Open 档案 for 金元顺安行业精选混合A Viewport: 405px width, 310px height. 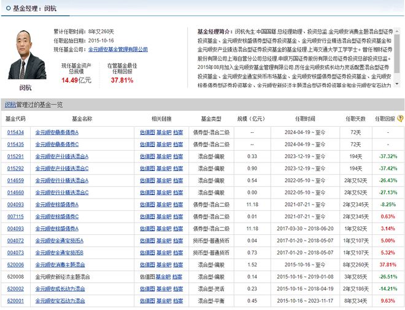coord(178,180)
